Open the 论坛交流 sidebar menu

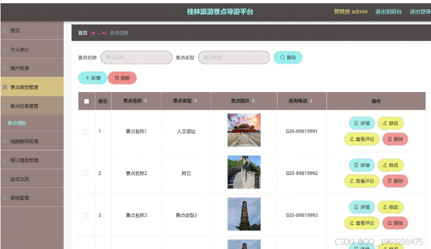click(x=32, y=179)
